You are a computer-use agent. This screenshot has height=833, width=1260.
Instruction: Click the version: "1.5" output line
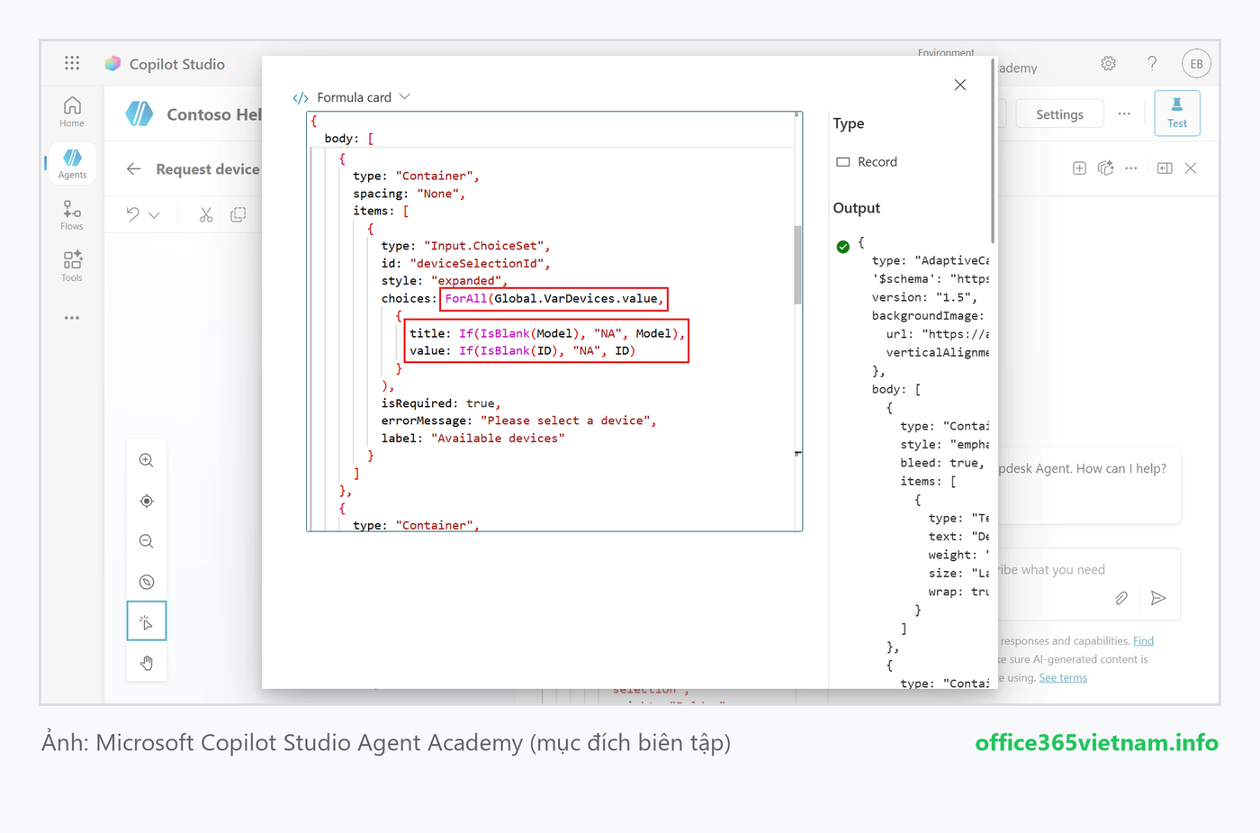[924, 297]
